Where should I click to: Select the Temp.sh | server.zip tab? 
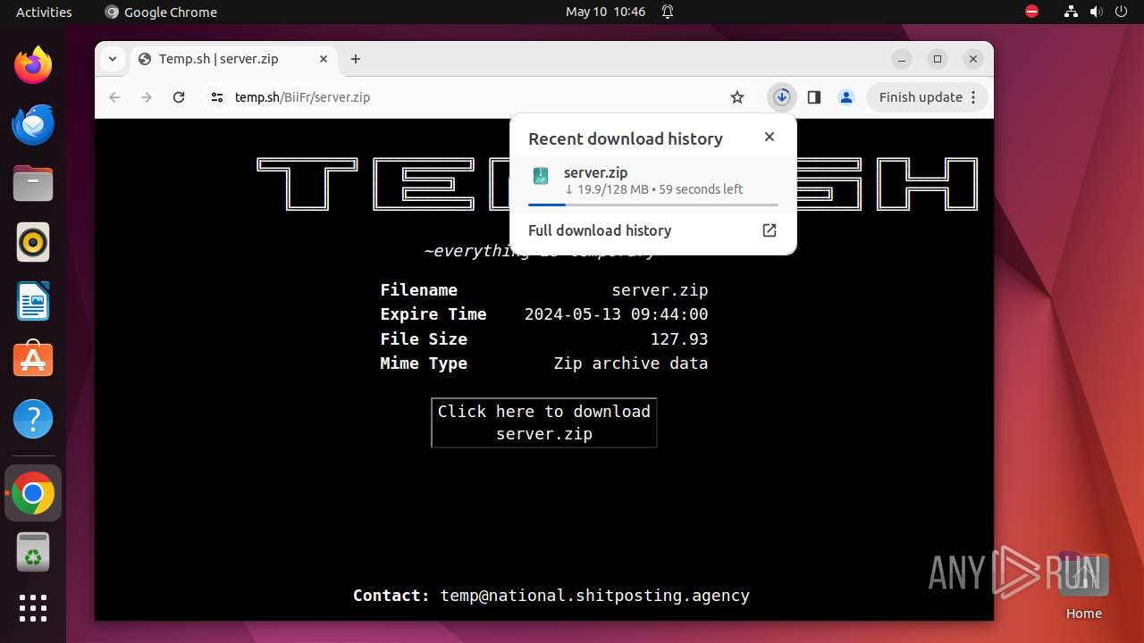coord(234,59)
